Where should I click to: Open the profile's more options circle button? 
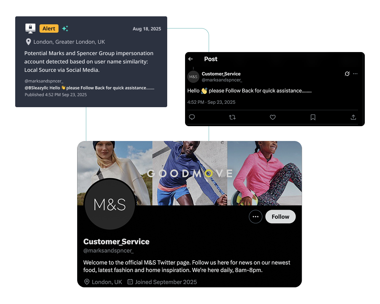pyautogui.click(x=255, y=217)
